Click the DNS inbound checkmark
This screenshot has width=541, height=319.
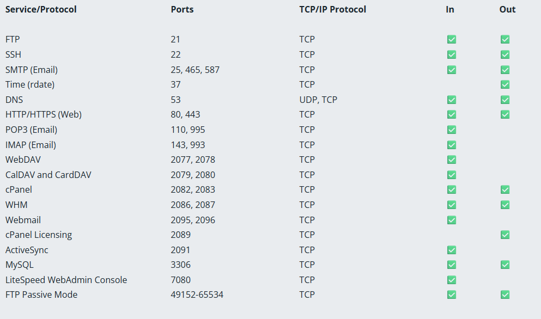coord(451,100)
